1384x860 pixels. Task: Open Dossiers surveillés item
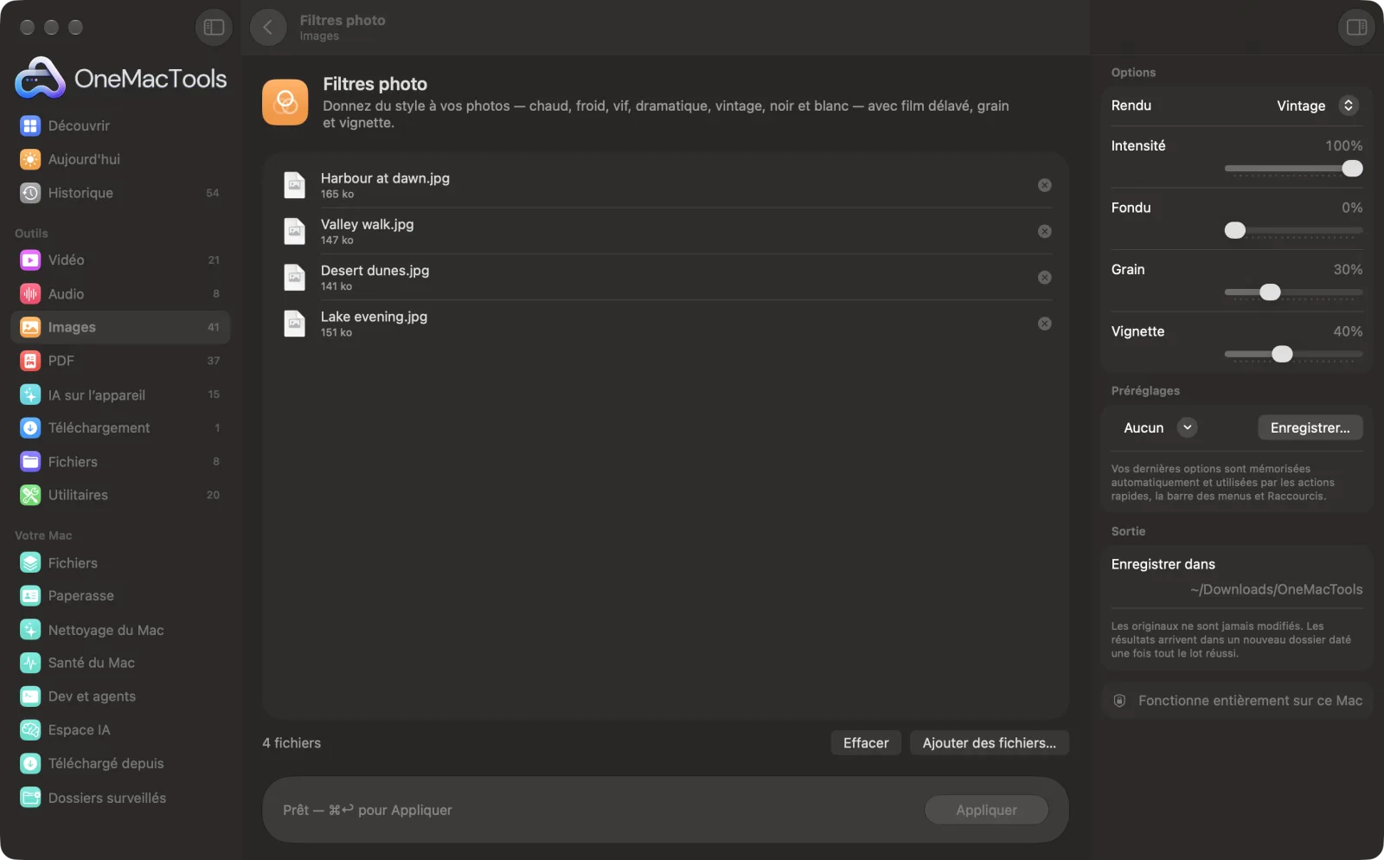[x=120, y=798]
